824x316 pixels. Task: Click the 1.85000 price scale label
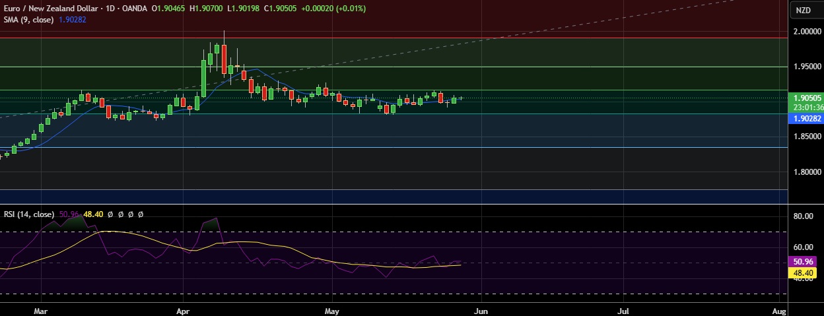pyautogui.click(x=807, y=137)
